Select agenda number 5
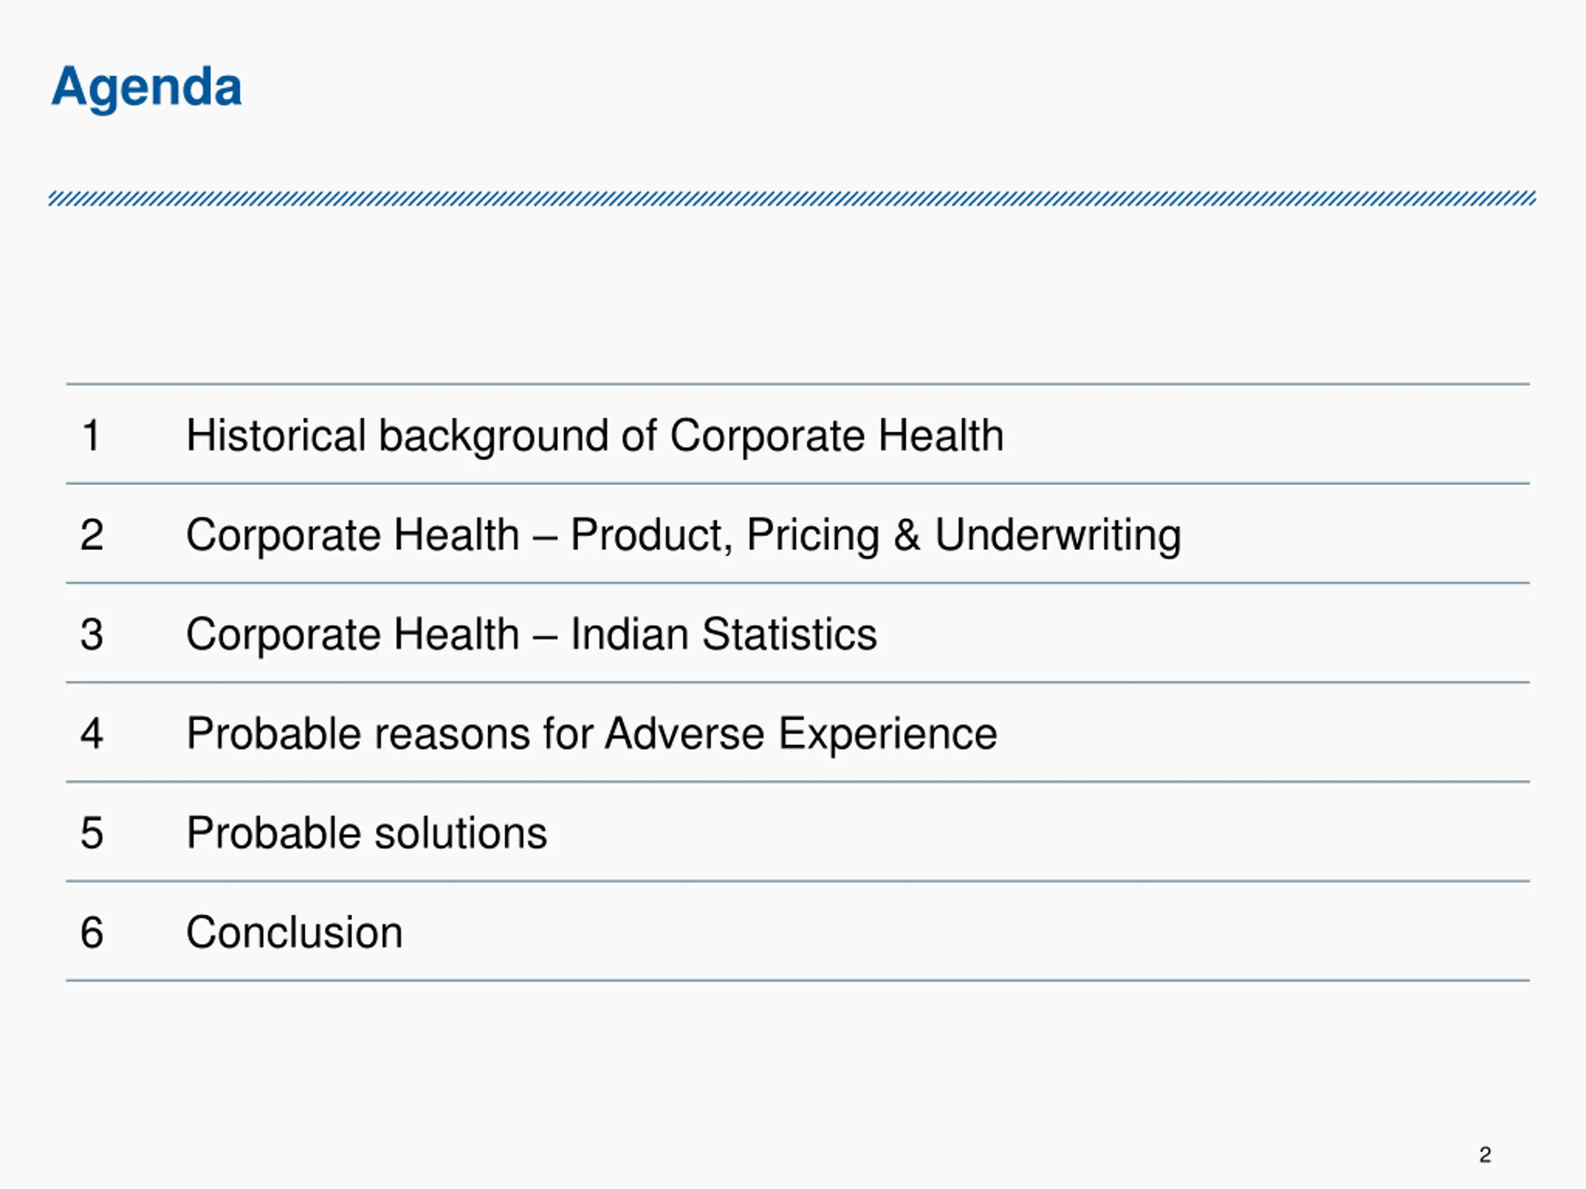 92,833
